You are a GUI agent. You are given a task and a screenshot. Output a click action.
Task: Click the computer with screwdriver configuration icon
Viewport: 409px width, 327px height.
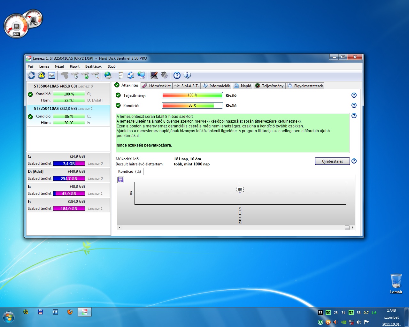tap(154, 75)
